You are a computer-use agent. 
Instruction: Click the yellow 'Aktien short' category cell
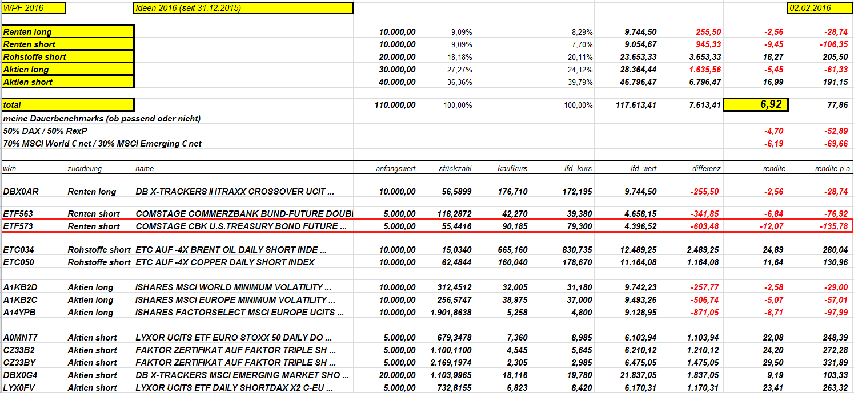click(67, 82)
